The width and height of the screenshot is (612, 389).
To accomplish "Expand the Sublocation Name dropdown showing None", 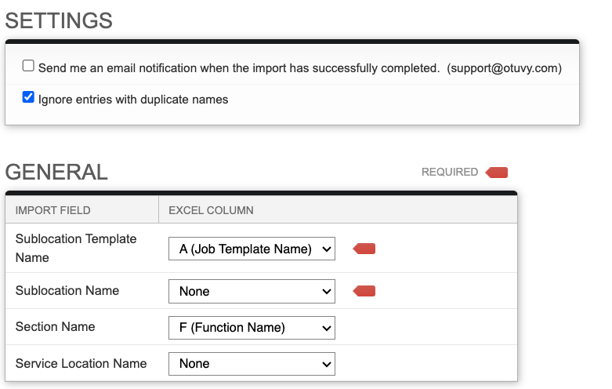I will [x=252, y=292].
